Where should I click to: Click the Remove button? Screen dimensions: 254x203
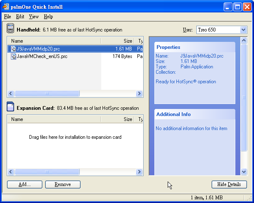[x=63, y=184]
